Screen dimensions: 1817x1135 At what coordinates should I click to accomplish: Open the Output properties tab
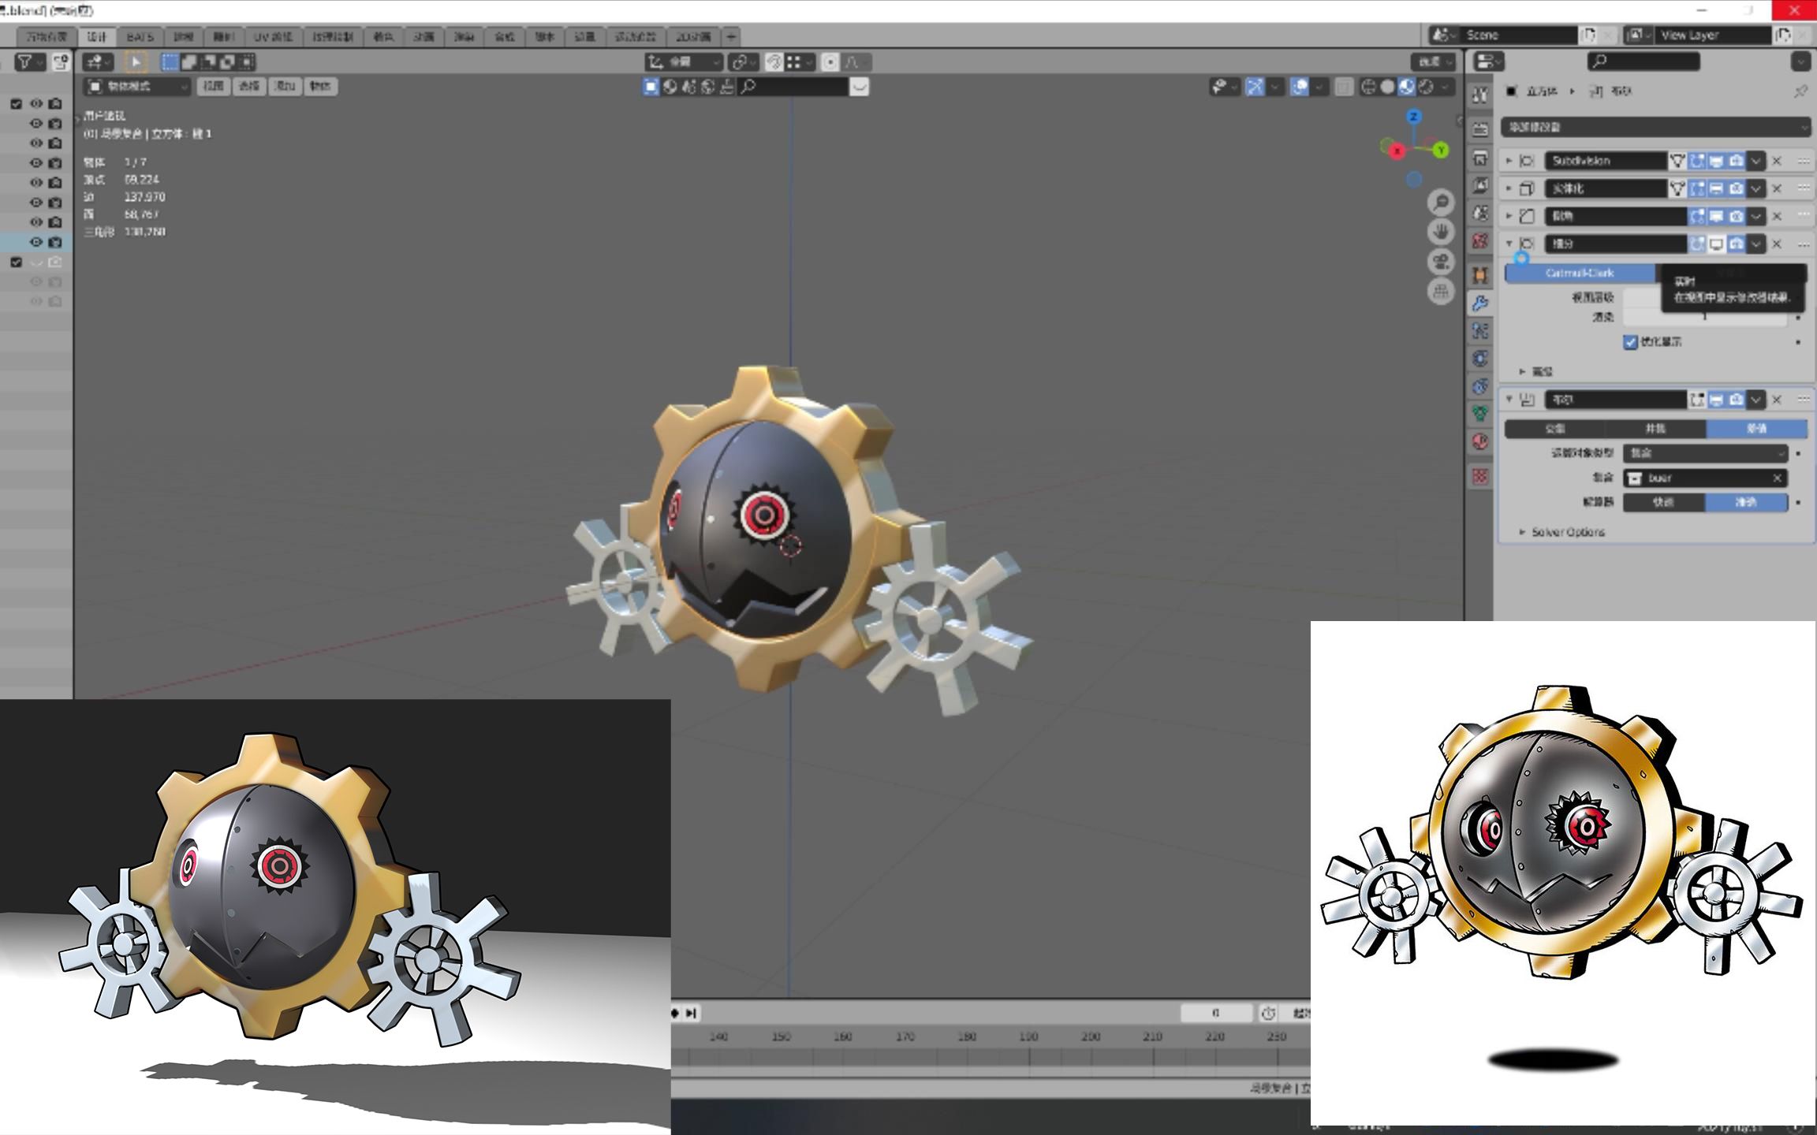(x=1480, y=158)
